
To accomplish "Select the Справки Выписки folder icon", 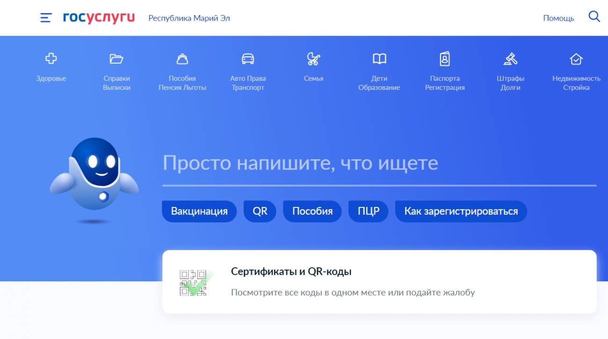I will 116,59.
